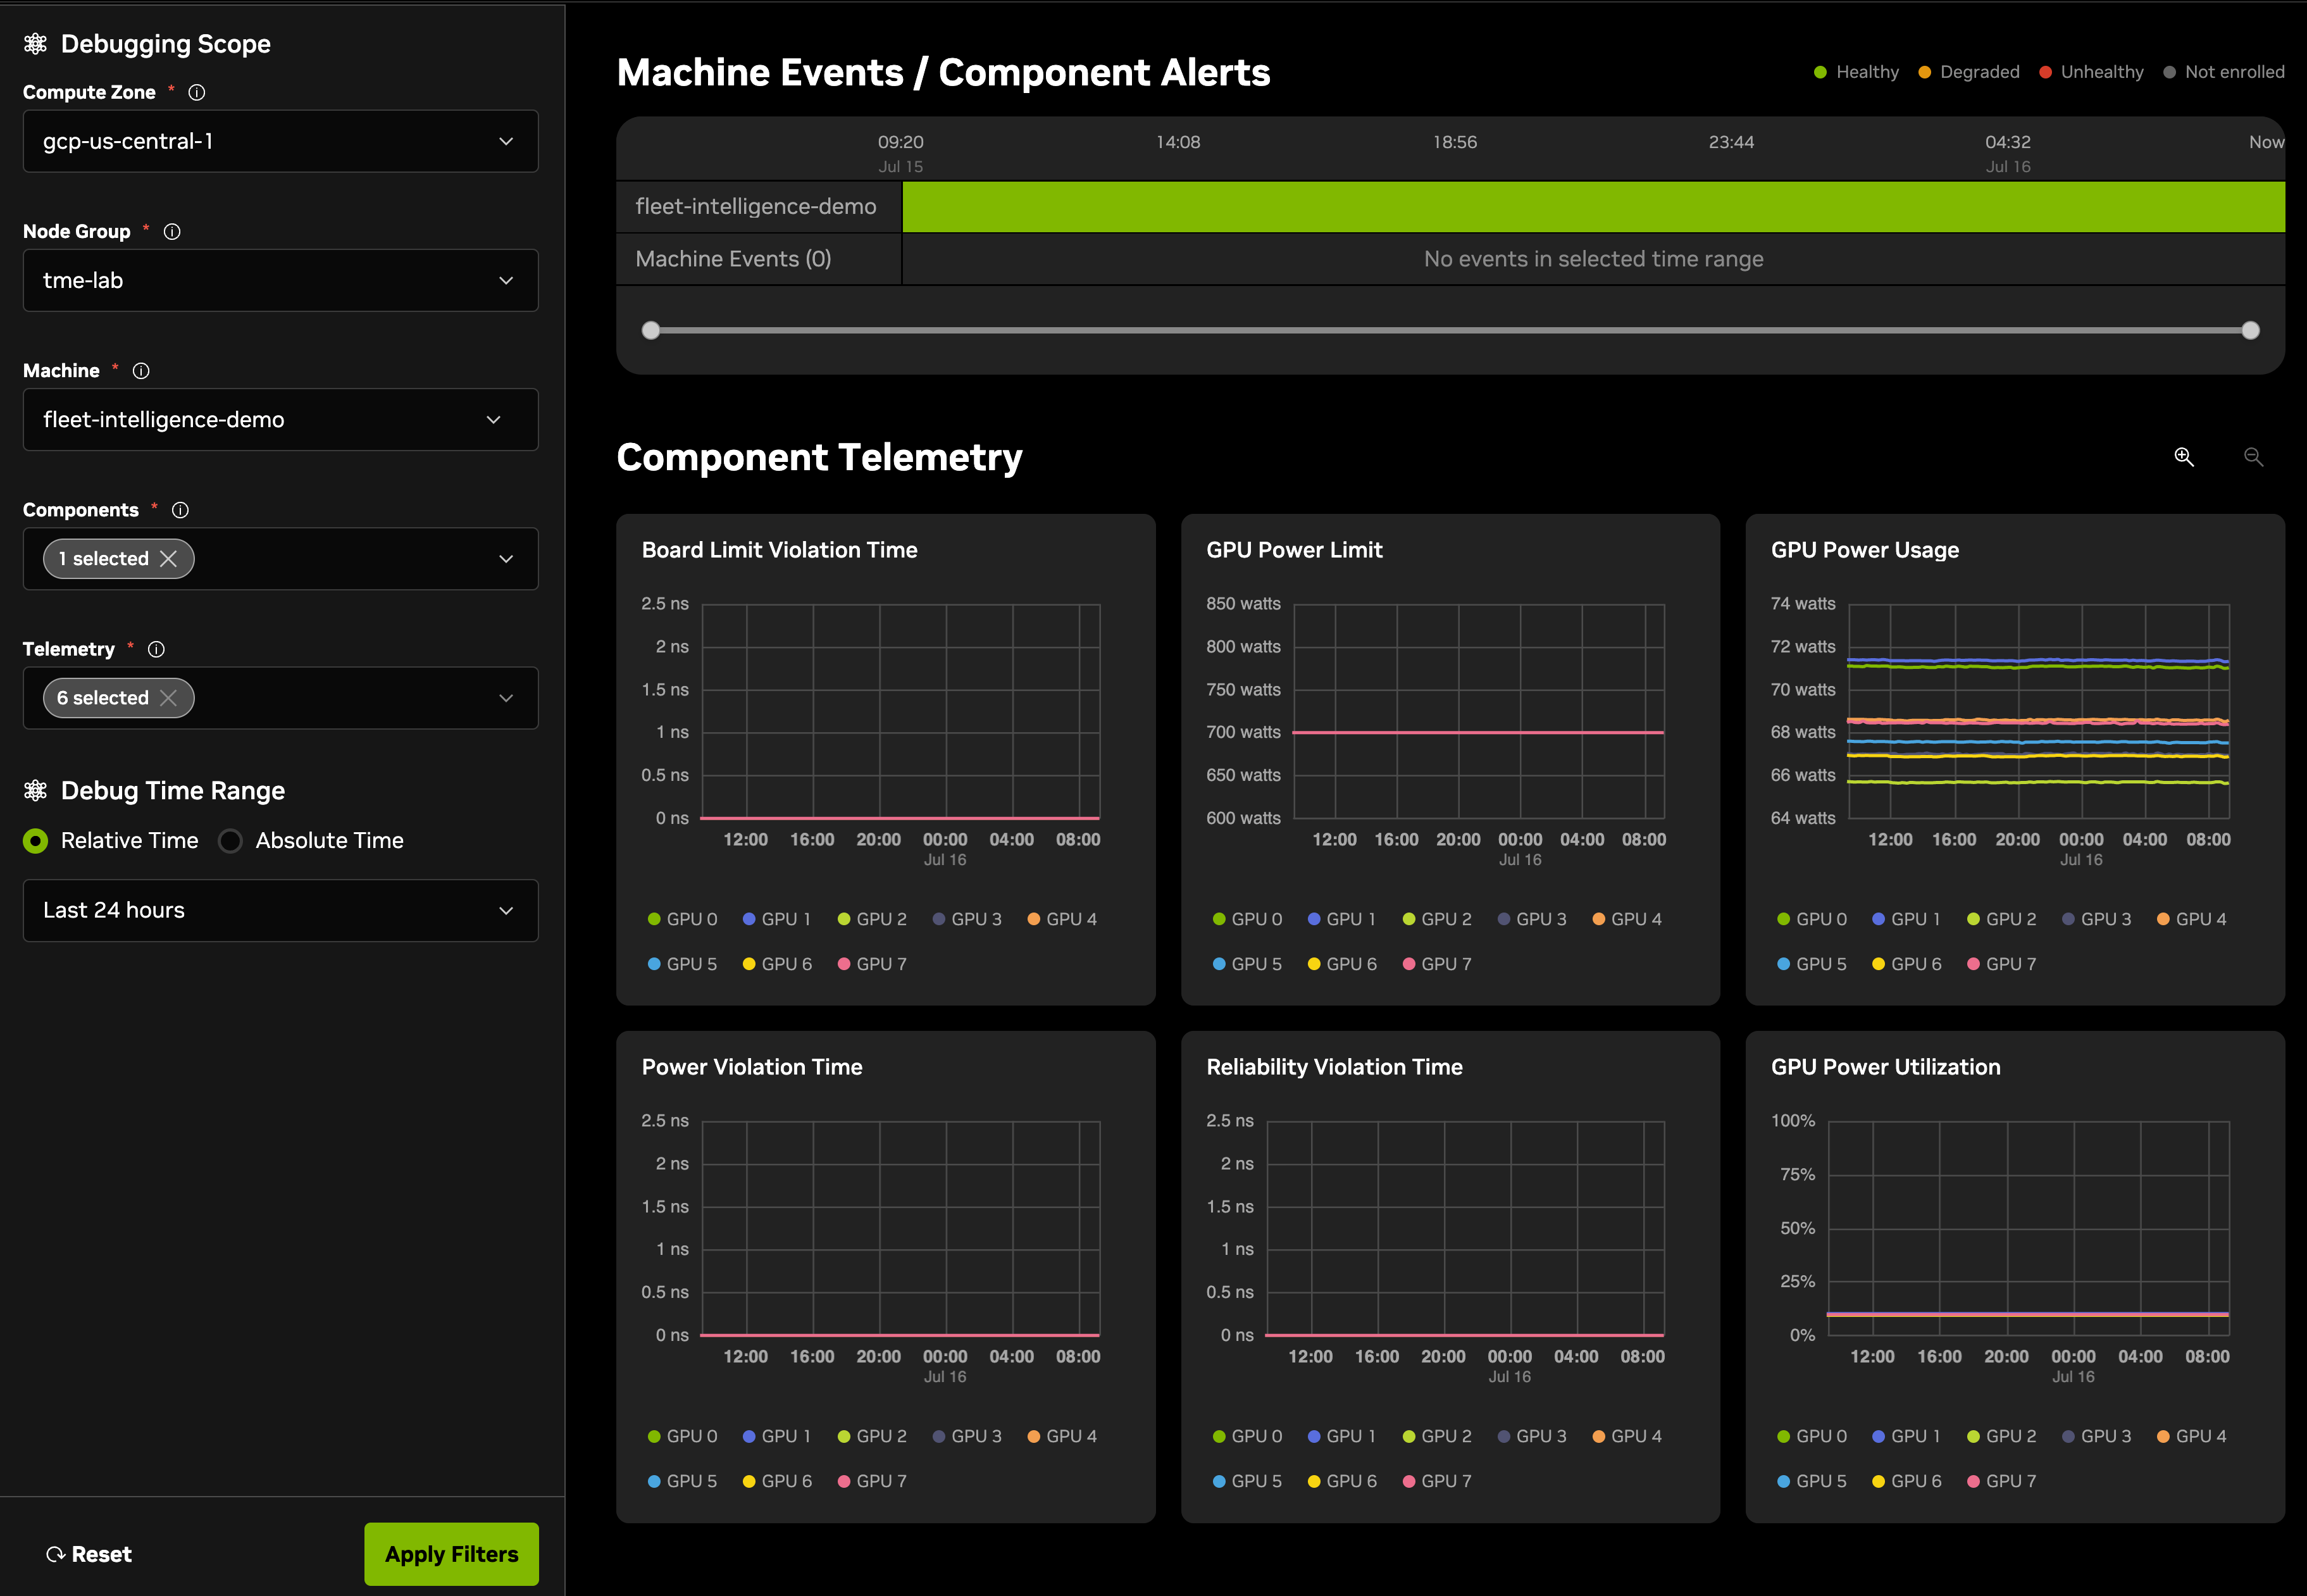
Task: Click the Telemetry info icon
Action: coord(156,649)
